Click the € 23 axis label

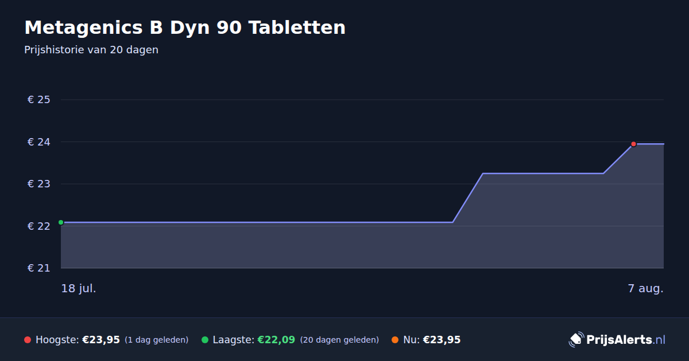tap(39, 184)
